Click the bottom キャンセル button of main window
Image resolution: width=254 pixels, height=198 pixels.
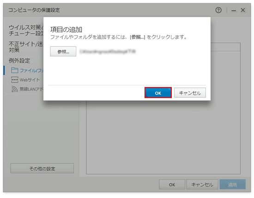click(202, 184)
